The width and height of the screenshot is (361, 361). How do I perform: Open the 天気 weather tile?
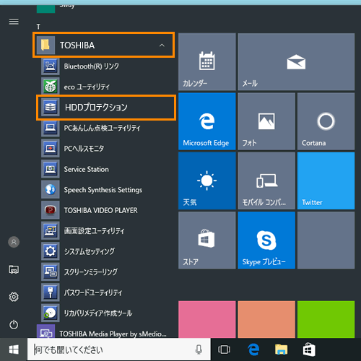click(207, 180)
